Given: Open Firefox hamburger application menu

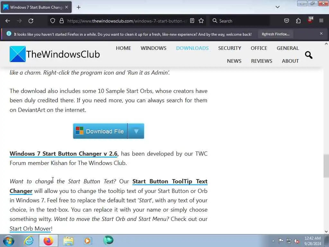Looking at the screenshot, I should (x=321, y=21).
